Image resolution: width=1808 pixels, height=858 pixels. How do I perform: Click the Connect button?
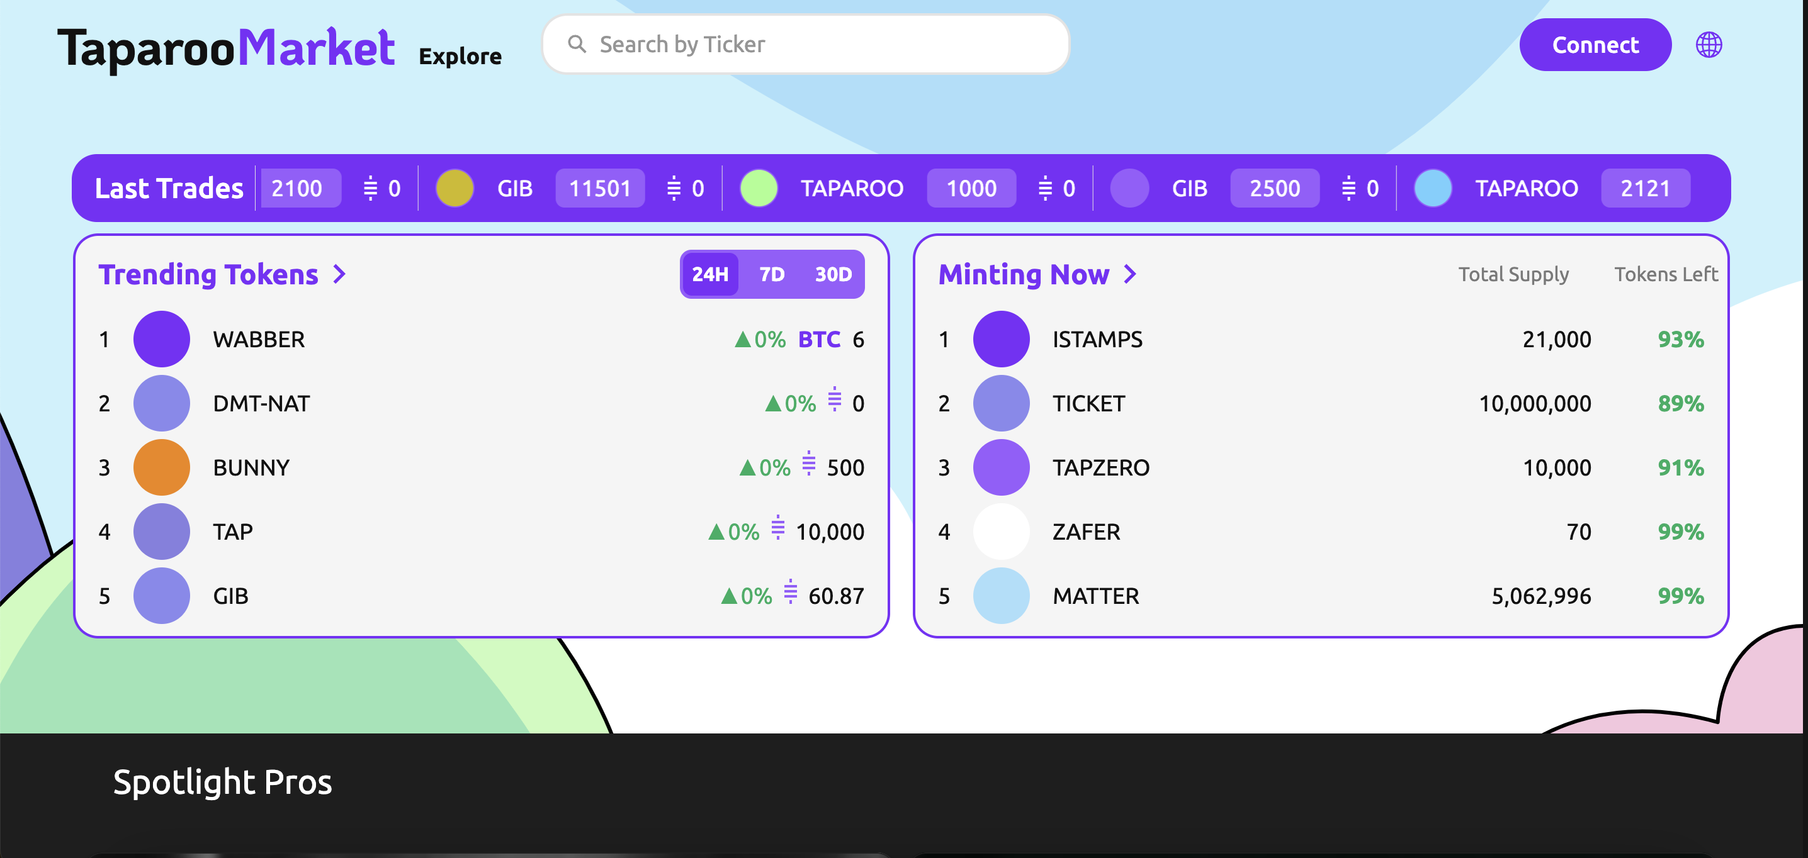pyautogui.click(x=1595, y=45)
